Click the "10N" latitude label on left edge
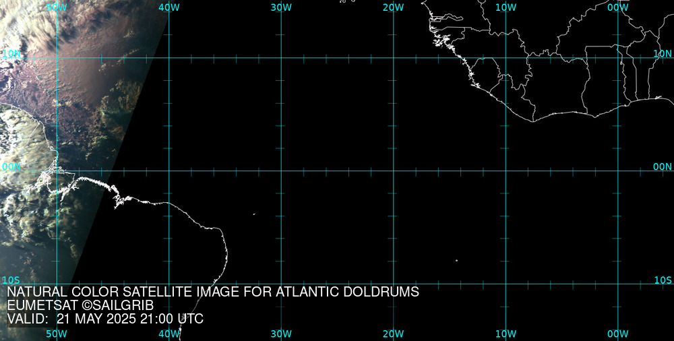 11,53
